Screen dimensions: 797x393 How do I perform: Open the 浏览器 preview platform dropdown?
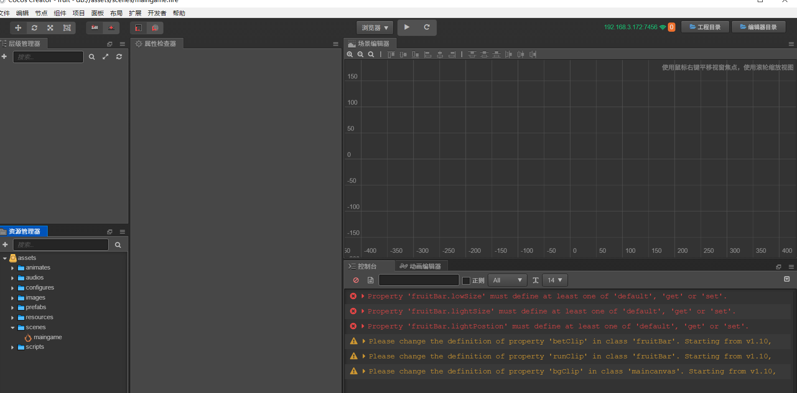375,28
